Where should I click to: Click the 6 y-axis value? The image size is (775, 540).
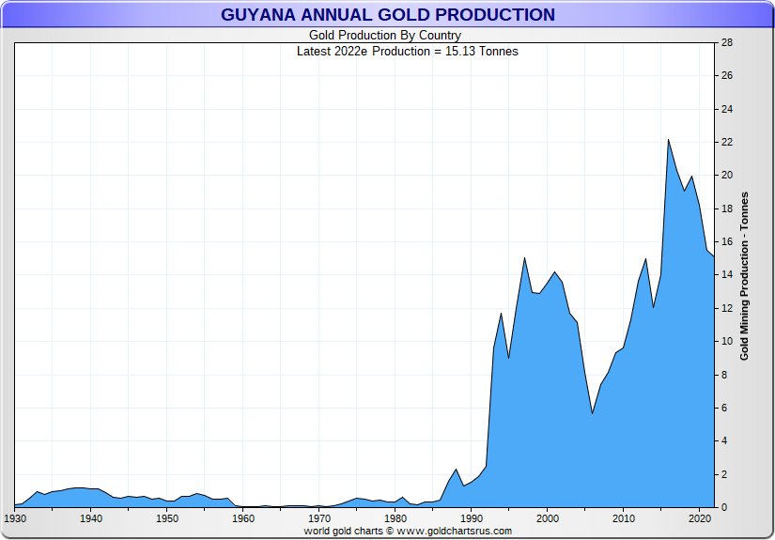tap(724, 409)
